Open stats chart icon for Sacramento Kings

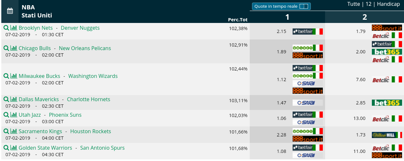(14, 131)
